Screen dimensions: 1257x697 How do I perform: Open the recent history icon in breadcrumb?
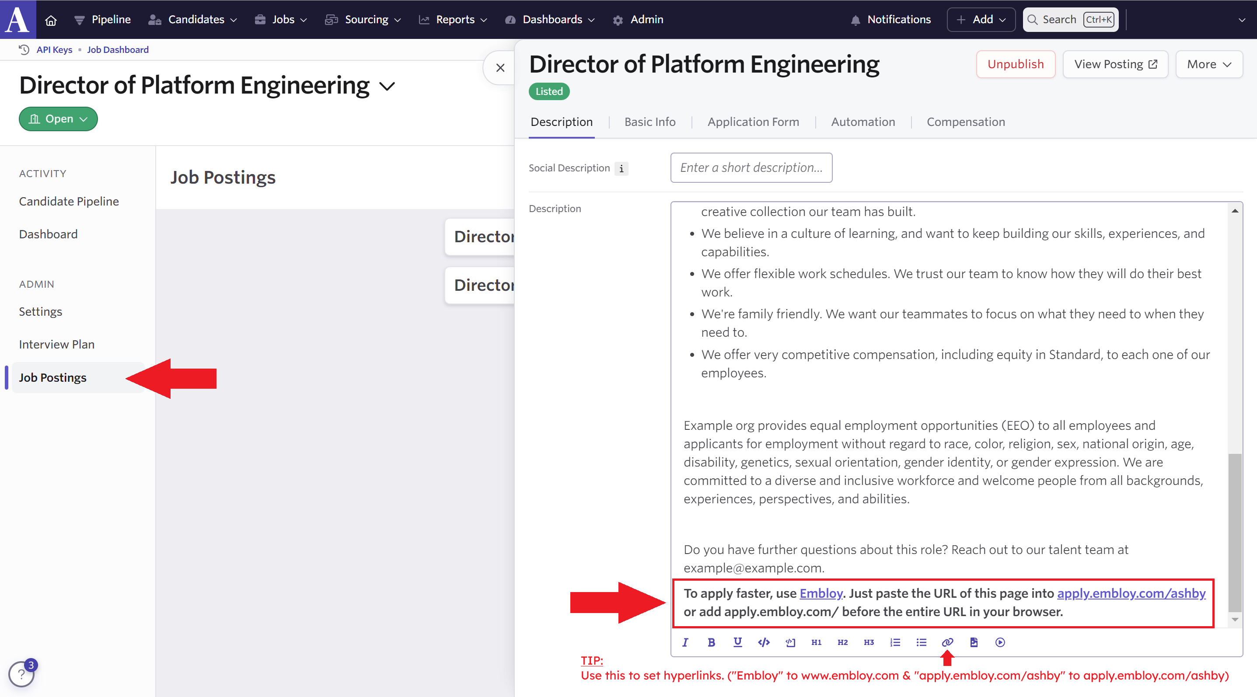click(24, 50)
